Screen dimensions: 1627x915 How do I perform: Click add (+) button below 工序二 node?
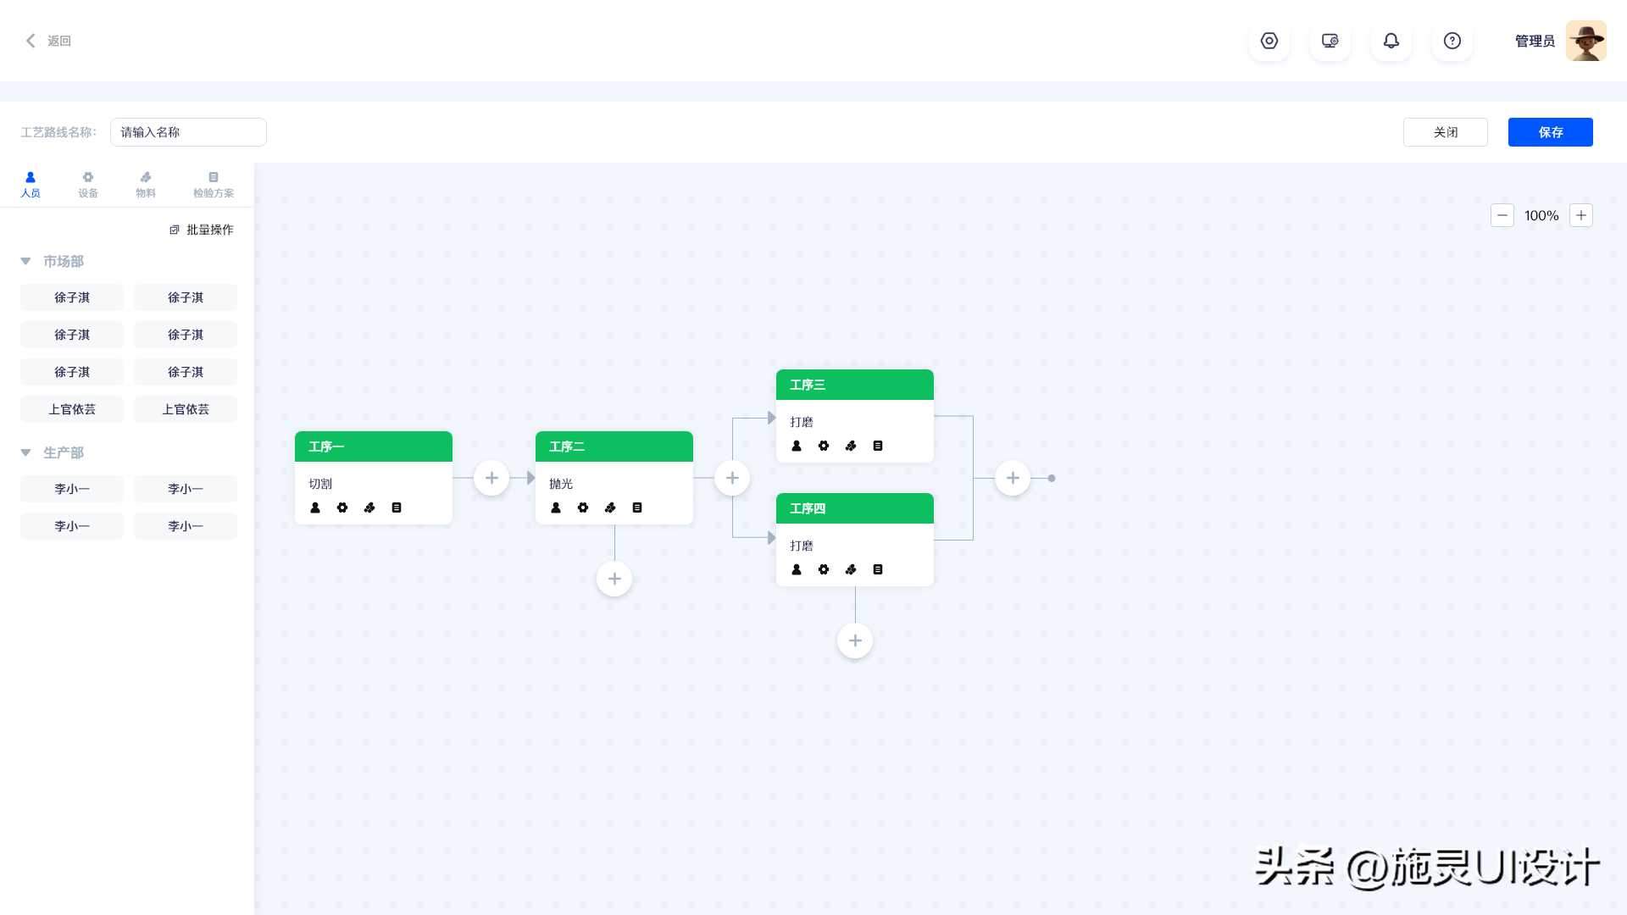(x=614, y=578)
